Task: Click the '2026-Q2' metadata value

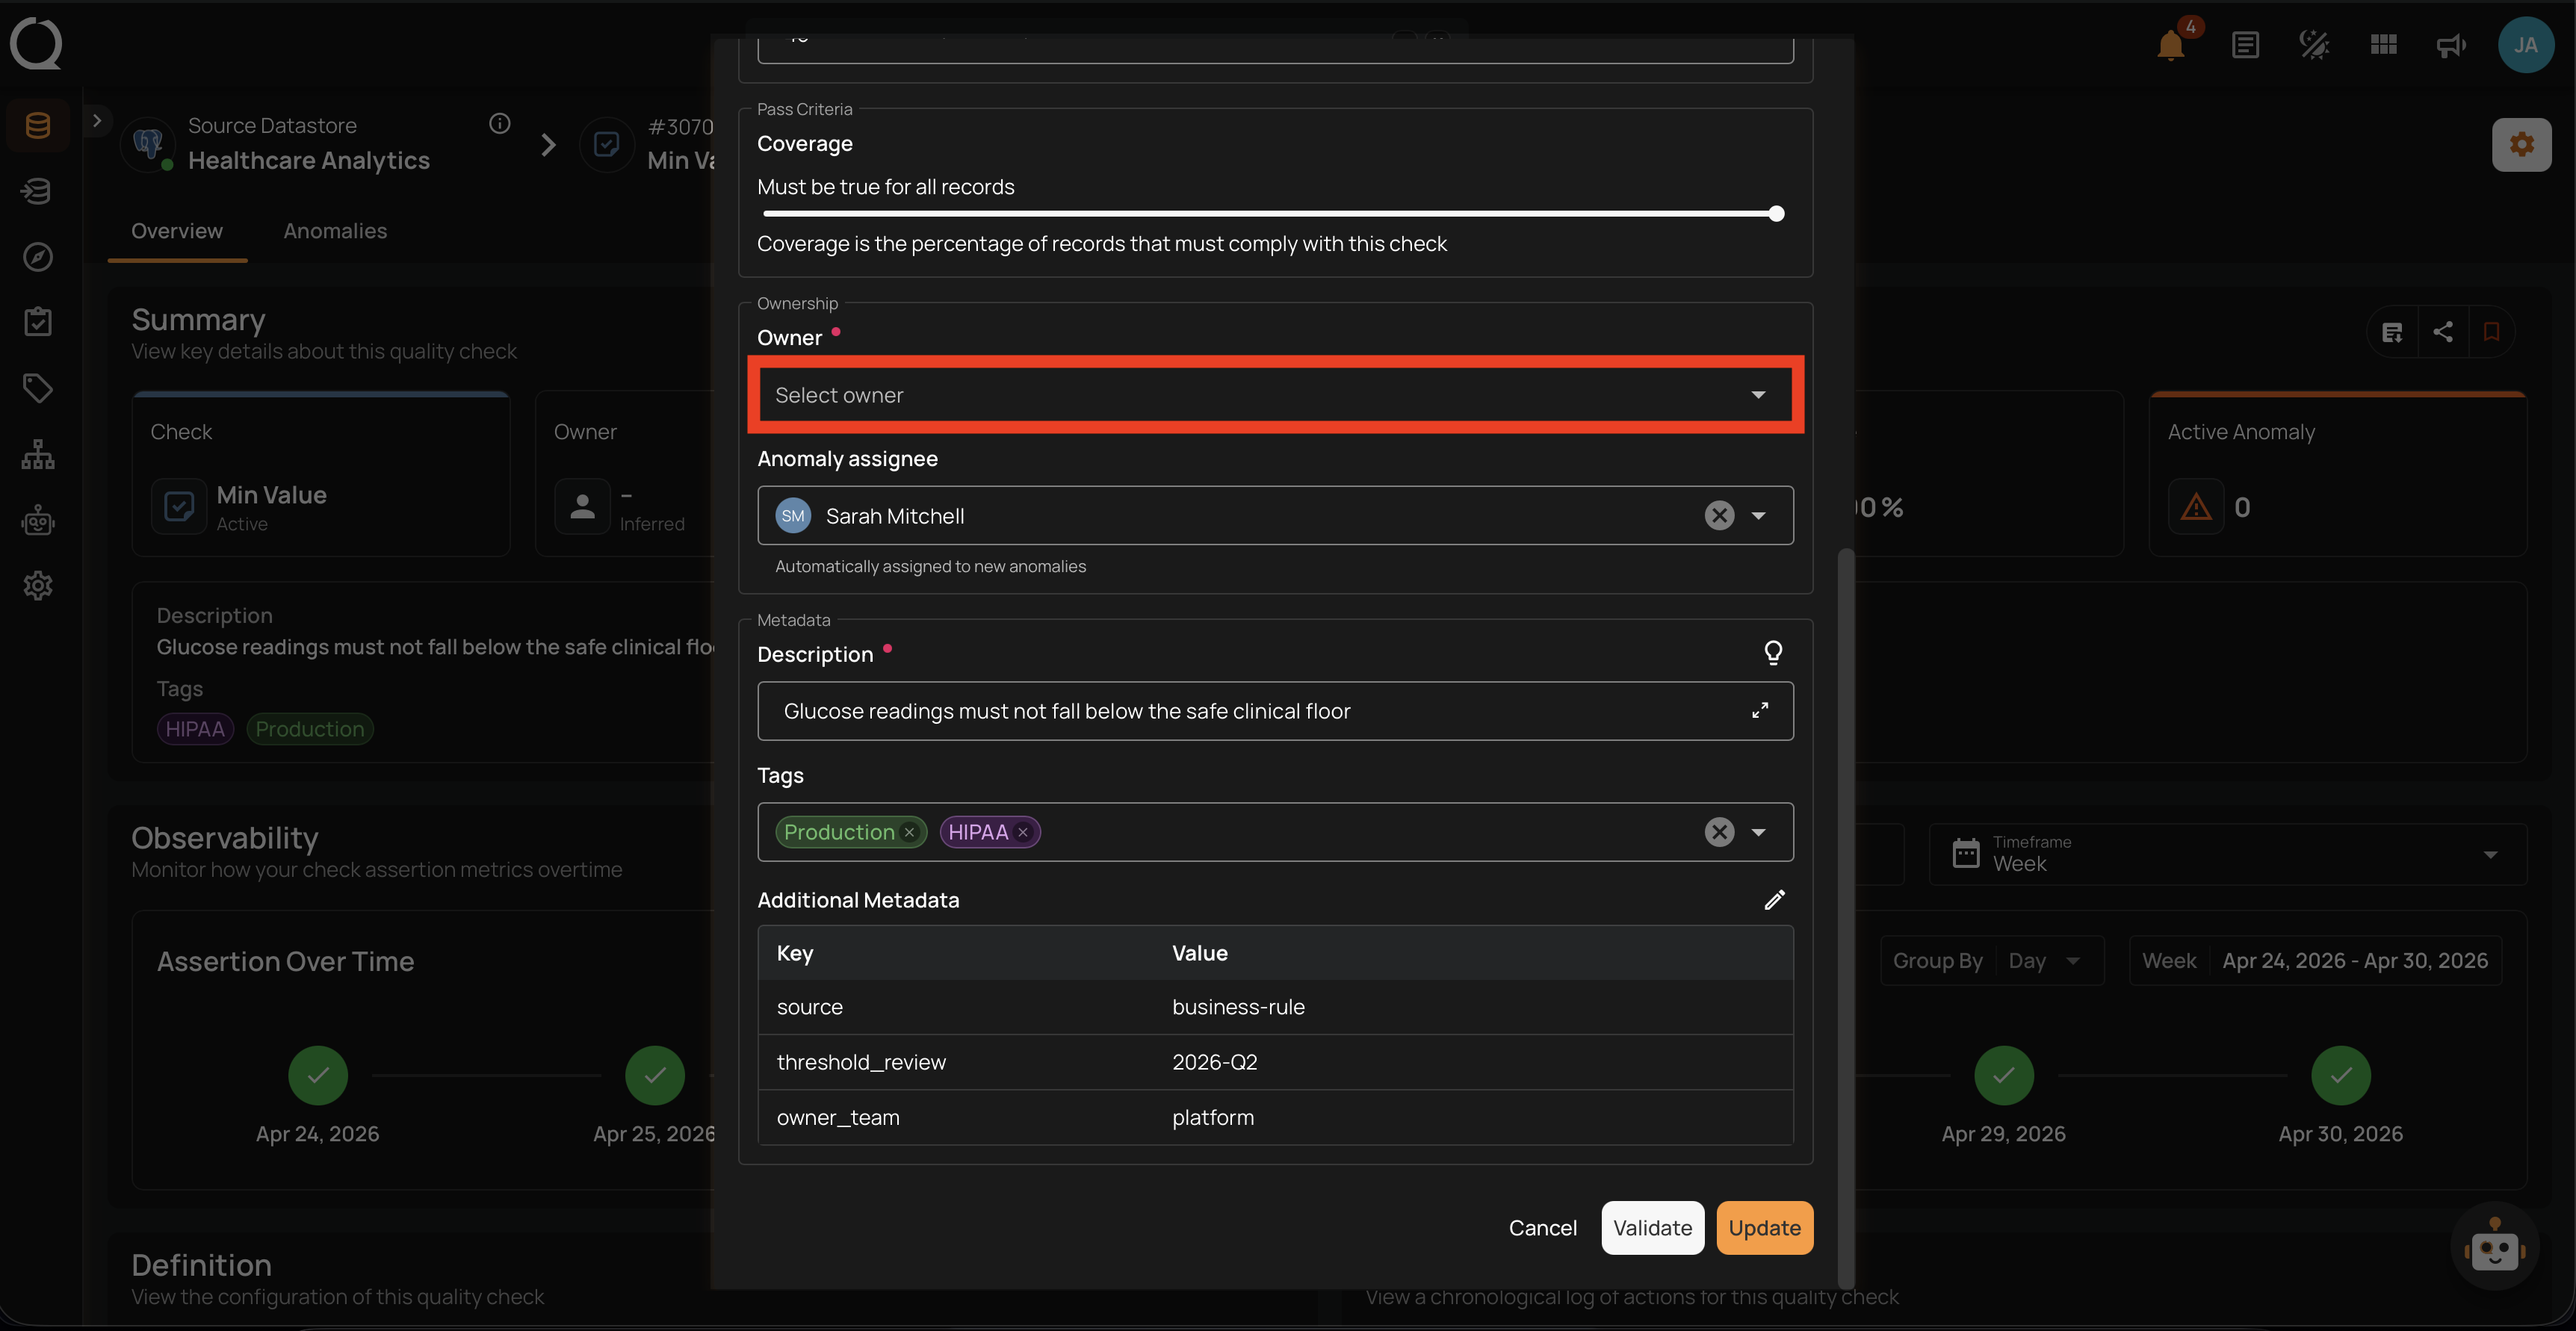Action: (1214, 1062)
